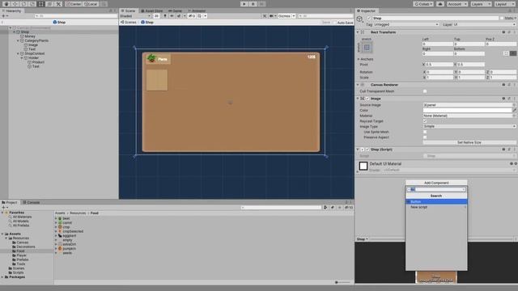Select Money in the Hierarchy
The width and height of the screenshot is (518, 291).
point(30,36)
